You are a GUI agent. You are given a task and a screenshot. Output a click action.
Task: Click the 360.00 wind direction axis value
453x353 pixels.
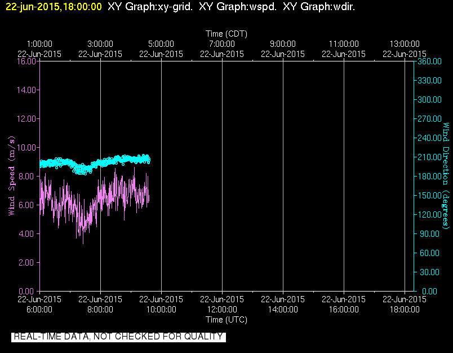[x=429, y=61]
